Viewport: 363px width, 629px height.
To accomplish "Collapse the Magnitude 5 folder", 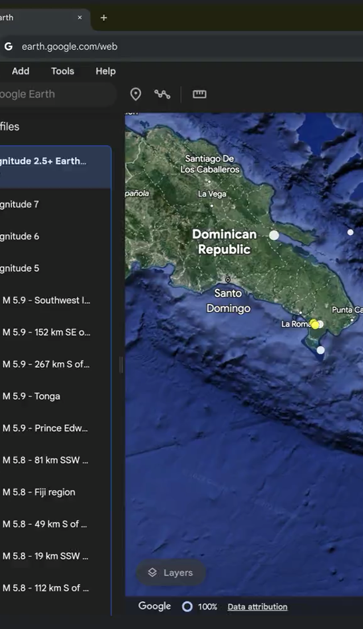I will [x=20, y=268].
